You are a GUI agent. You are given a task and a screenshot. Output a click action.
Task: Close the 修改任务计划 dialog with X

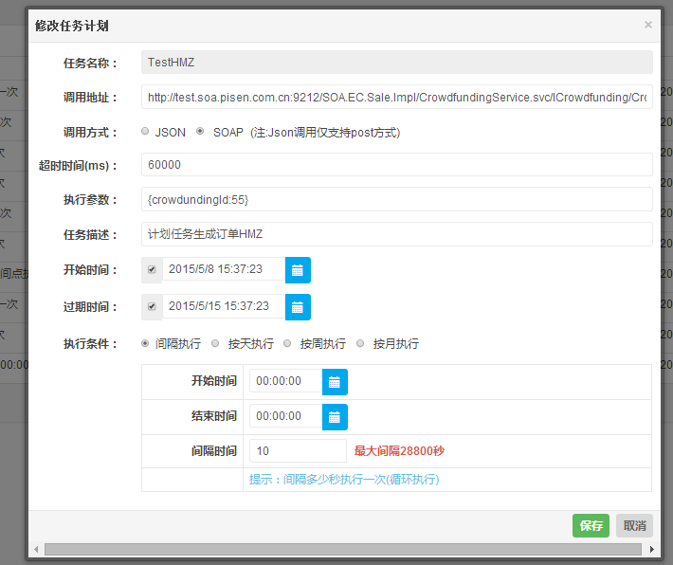tap(648, 25)
